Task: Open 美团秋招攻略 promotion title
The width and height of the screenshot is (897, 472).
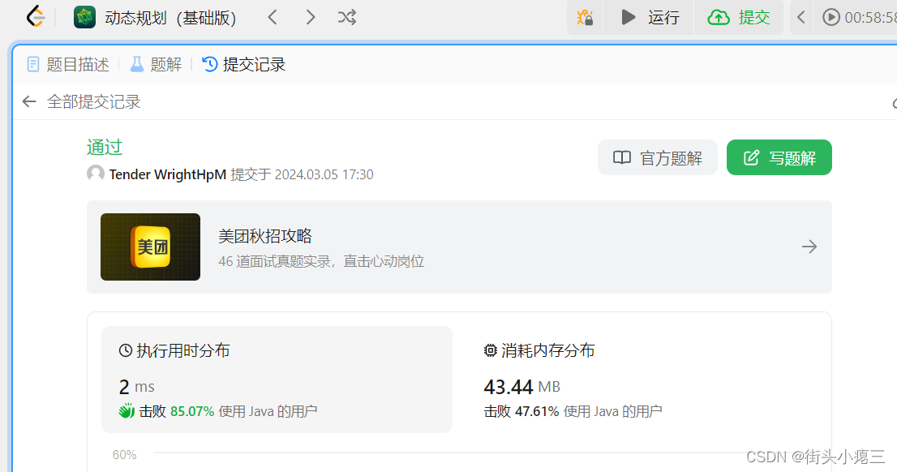Action: tap(265, 236)
